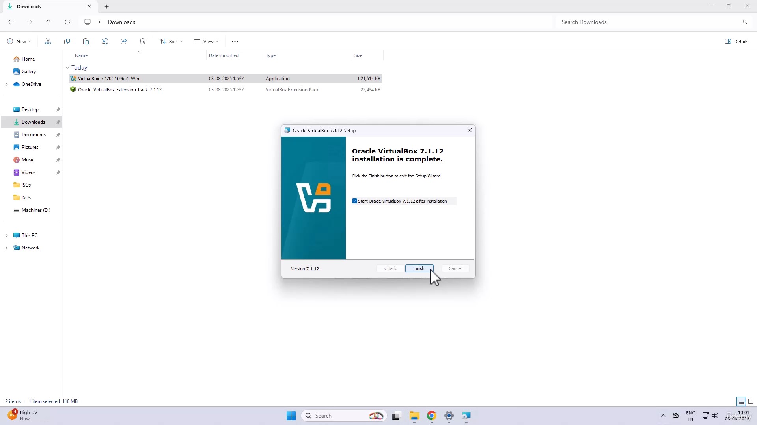Open Home in the navigation pane
This screenshot has height=425, width=757.
28,59
